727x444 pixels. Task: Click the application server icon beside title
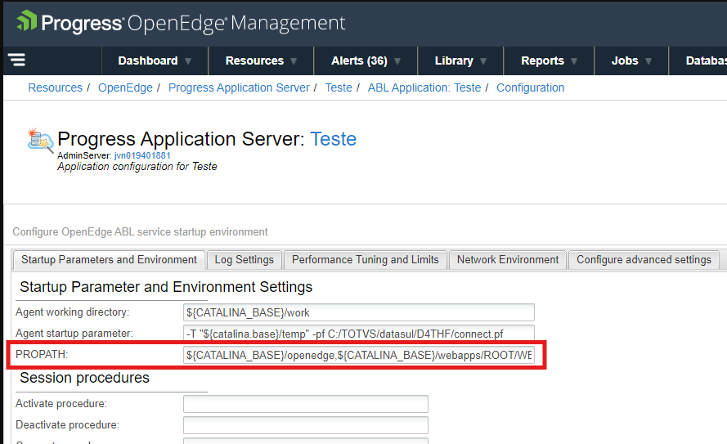tap(40, 141)
